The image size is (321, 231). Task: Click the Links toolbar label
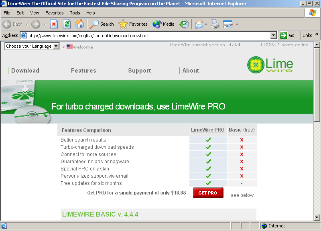coord(307,35)
